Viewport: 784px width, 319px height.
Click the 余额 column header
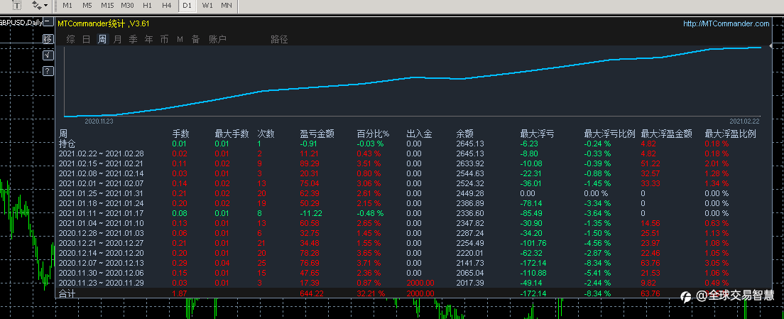[465, 134]
